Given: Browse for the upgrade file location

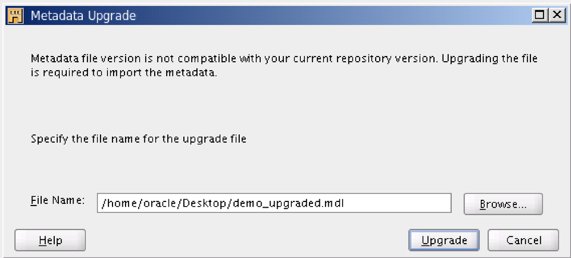Looking at the screenshot, I should click(503, 204).
